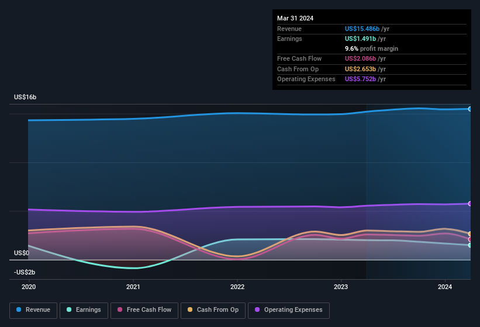
Task: Click the 2022 x-axis label
Action: click(x=237, y=287)
